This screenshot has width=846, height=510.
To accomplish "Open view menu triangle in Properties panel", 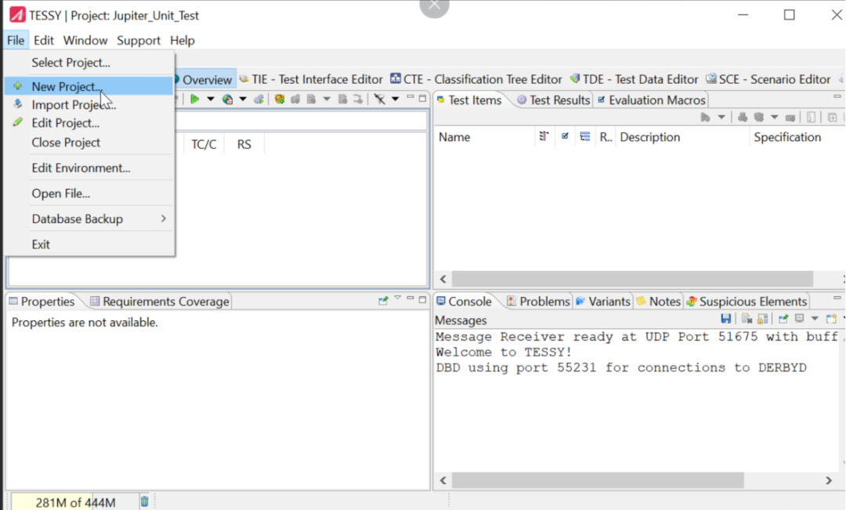I will click(398, 298).
